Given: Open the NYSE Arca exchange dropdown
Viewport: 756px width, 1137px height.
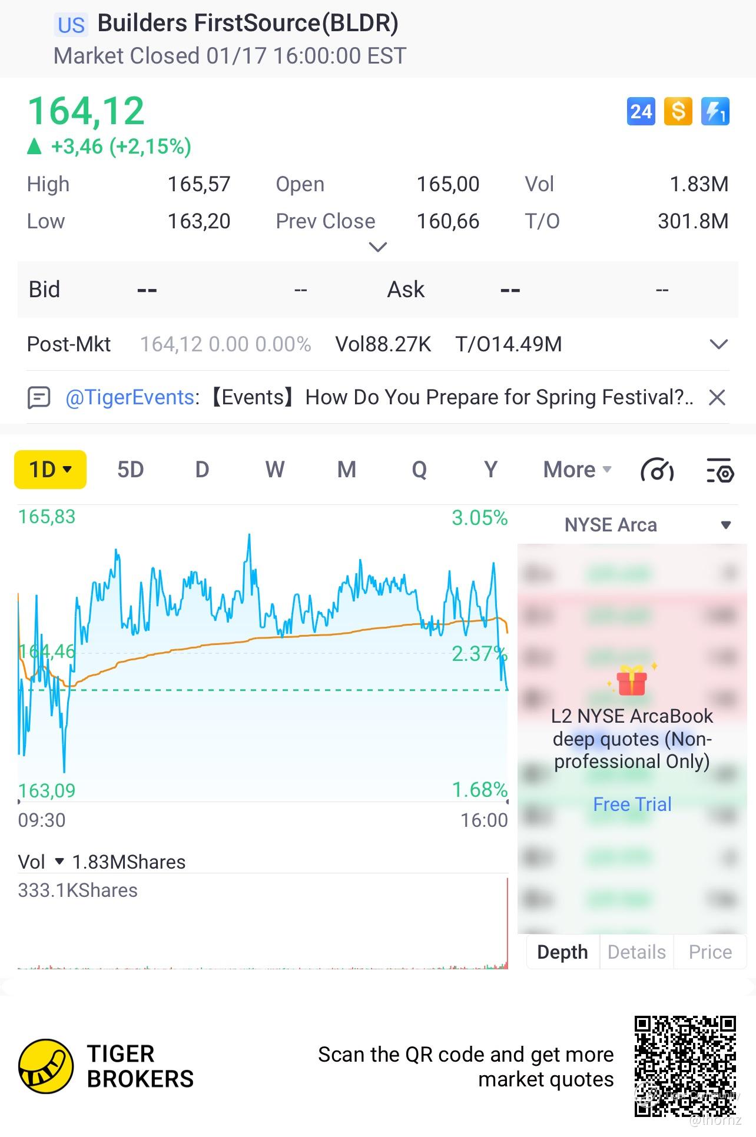Looking at the screenshot, I should (725, 525).
